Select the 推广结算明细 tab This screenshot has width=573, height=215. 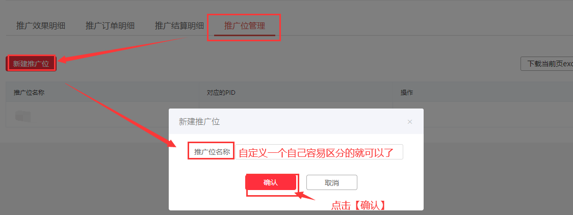coord(179,26)
